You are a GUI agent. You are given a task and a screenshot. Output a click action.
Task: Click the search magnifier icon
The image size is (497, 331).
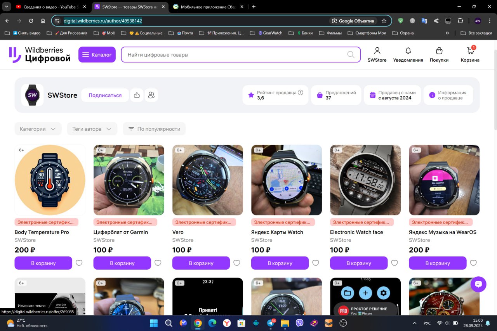coord(351,55)
